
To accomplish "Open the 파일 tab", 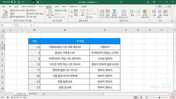I will click(3, 7).
